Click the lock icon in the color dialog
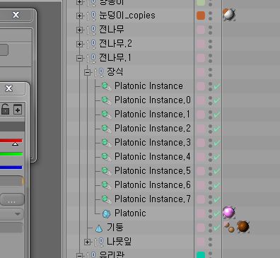Viewport: 280px width, 258px height. point(6,110)
